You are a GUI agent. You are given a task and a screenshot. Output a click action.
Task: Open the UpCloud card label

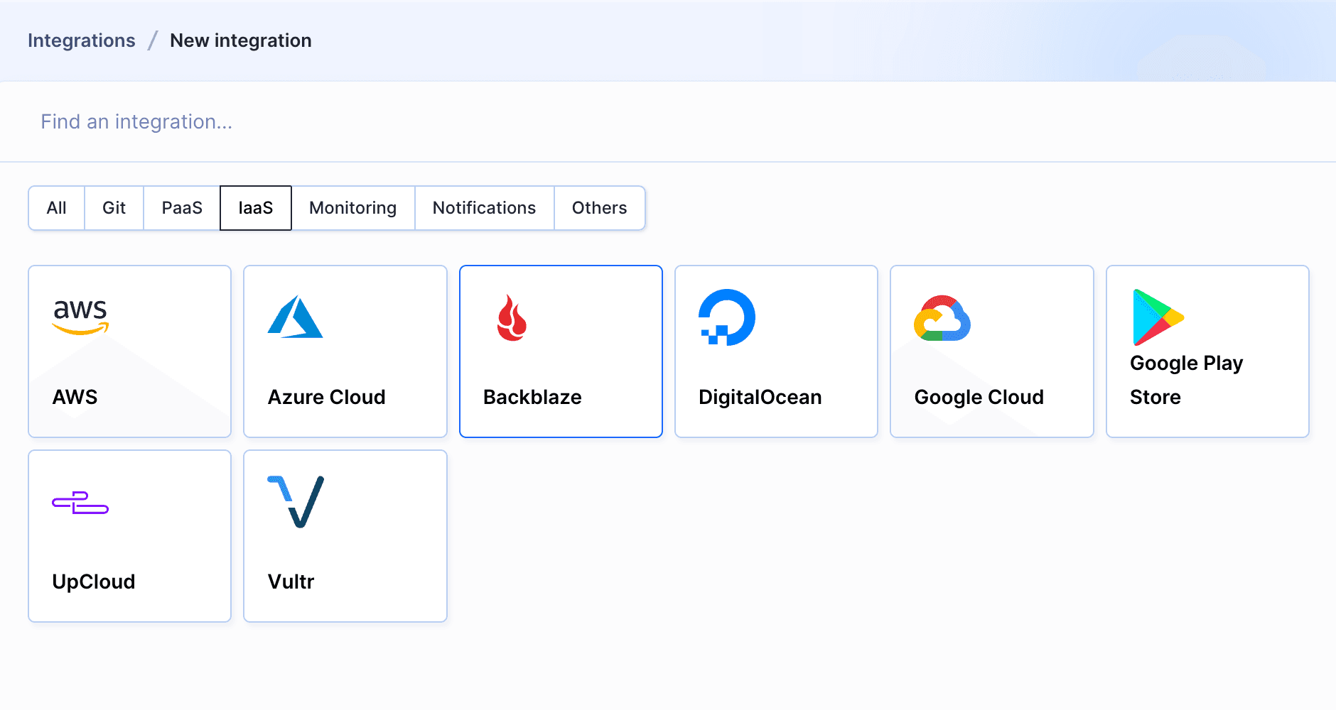tap(94, 581)
